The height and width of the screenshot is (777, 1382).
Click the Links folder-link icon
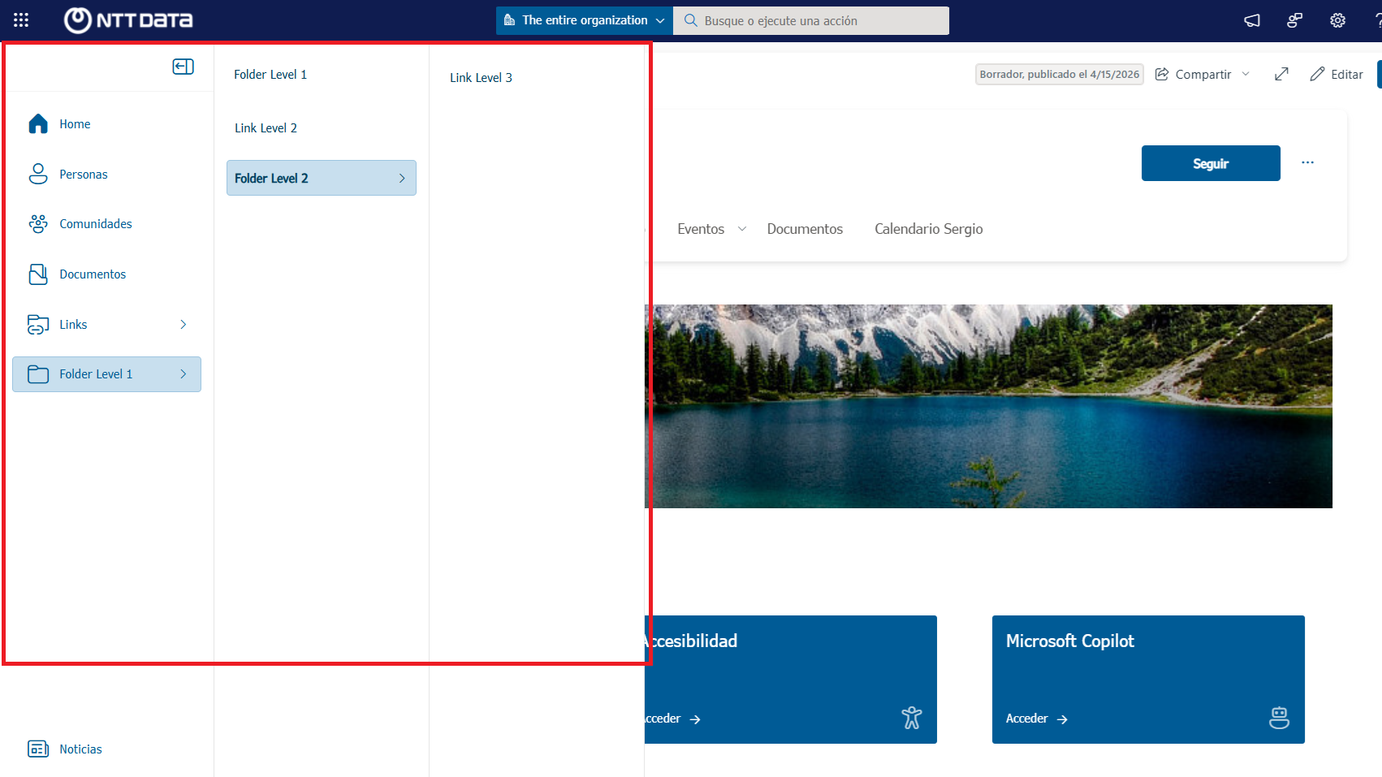[x=38, y=325]
